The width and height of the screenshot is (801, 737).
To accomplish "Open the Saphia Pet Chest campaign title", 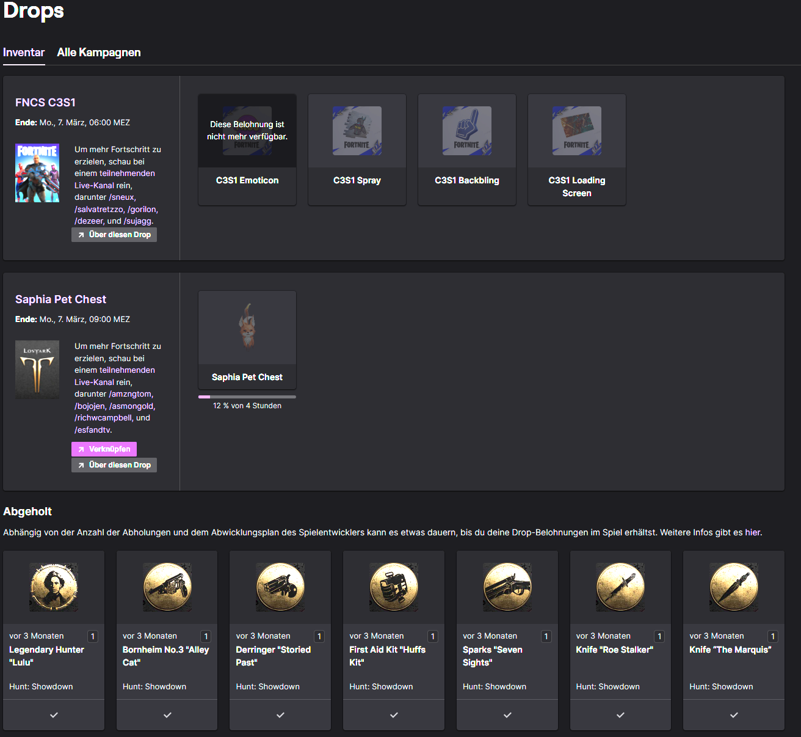I will 60,299.
